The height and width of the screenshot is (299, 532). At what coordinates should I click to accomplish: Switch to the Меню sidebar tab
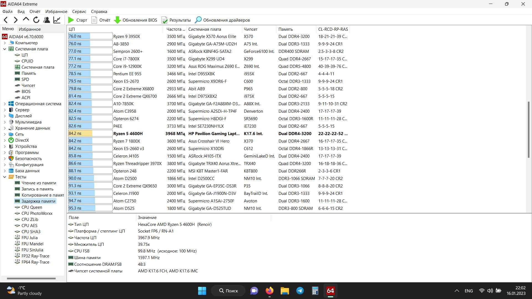[8, 29]
